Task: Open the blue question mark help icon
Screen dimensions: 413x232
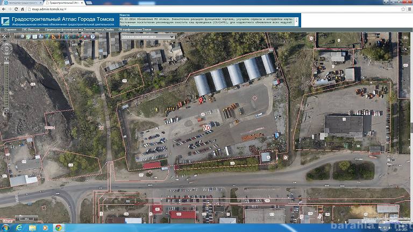Action: (x=92, y=37)
